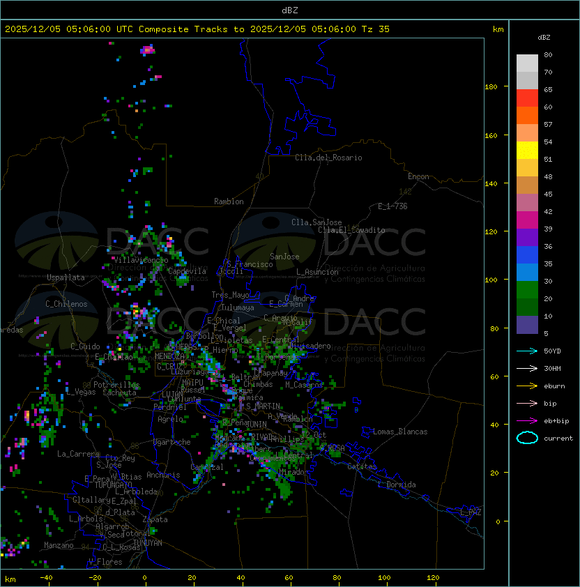Click the 'L_Vegas' map label

coord(81,392)
